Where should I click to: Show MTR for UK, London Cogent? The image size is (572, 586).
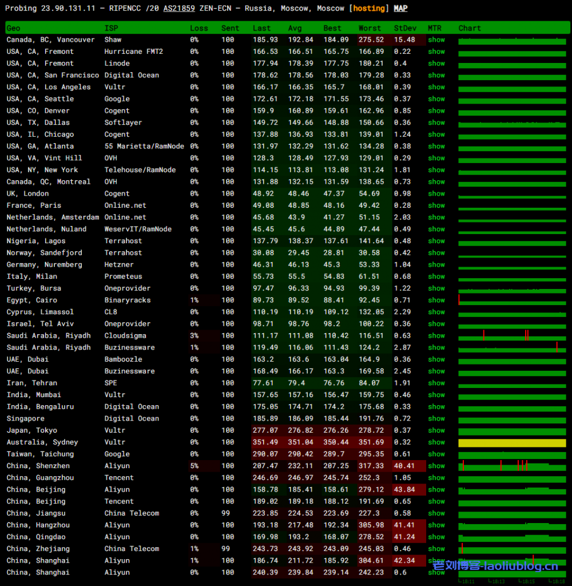pos(436,194)
